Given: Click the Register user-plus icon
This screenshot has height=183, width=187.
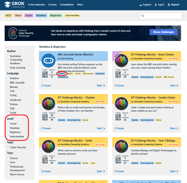Looking at the screenshot, I should 169,5.
